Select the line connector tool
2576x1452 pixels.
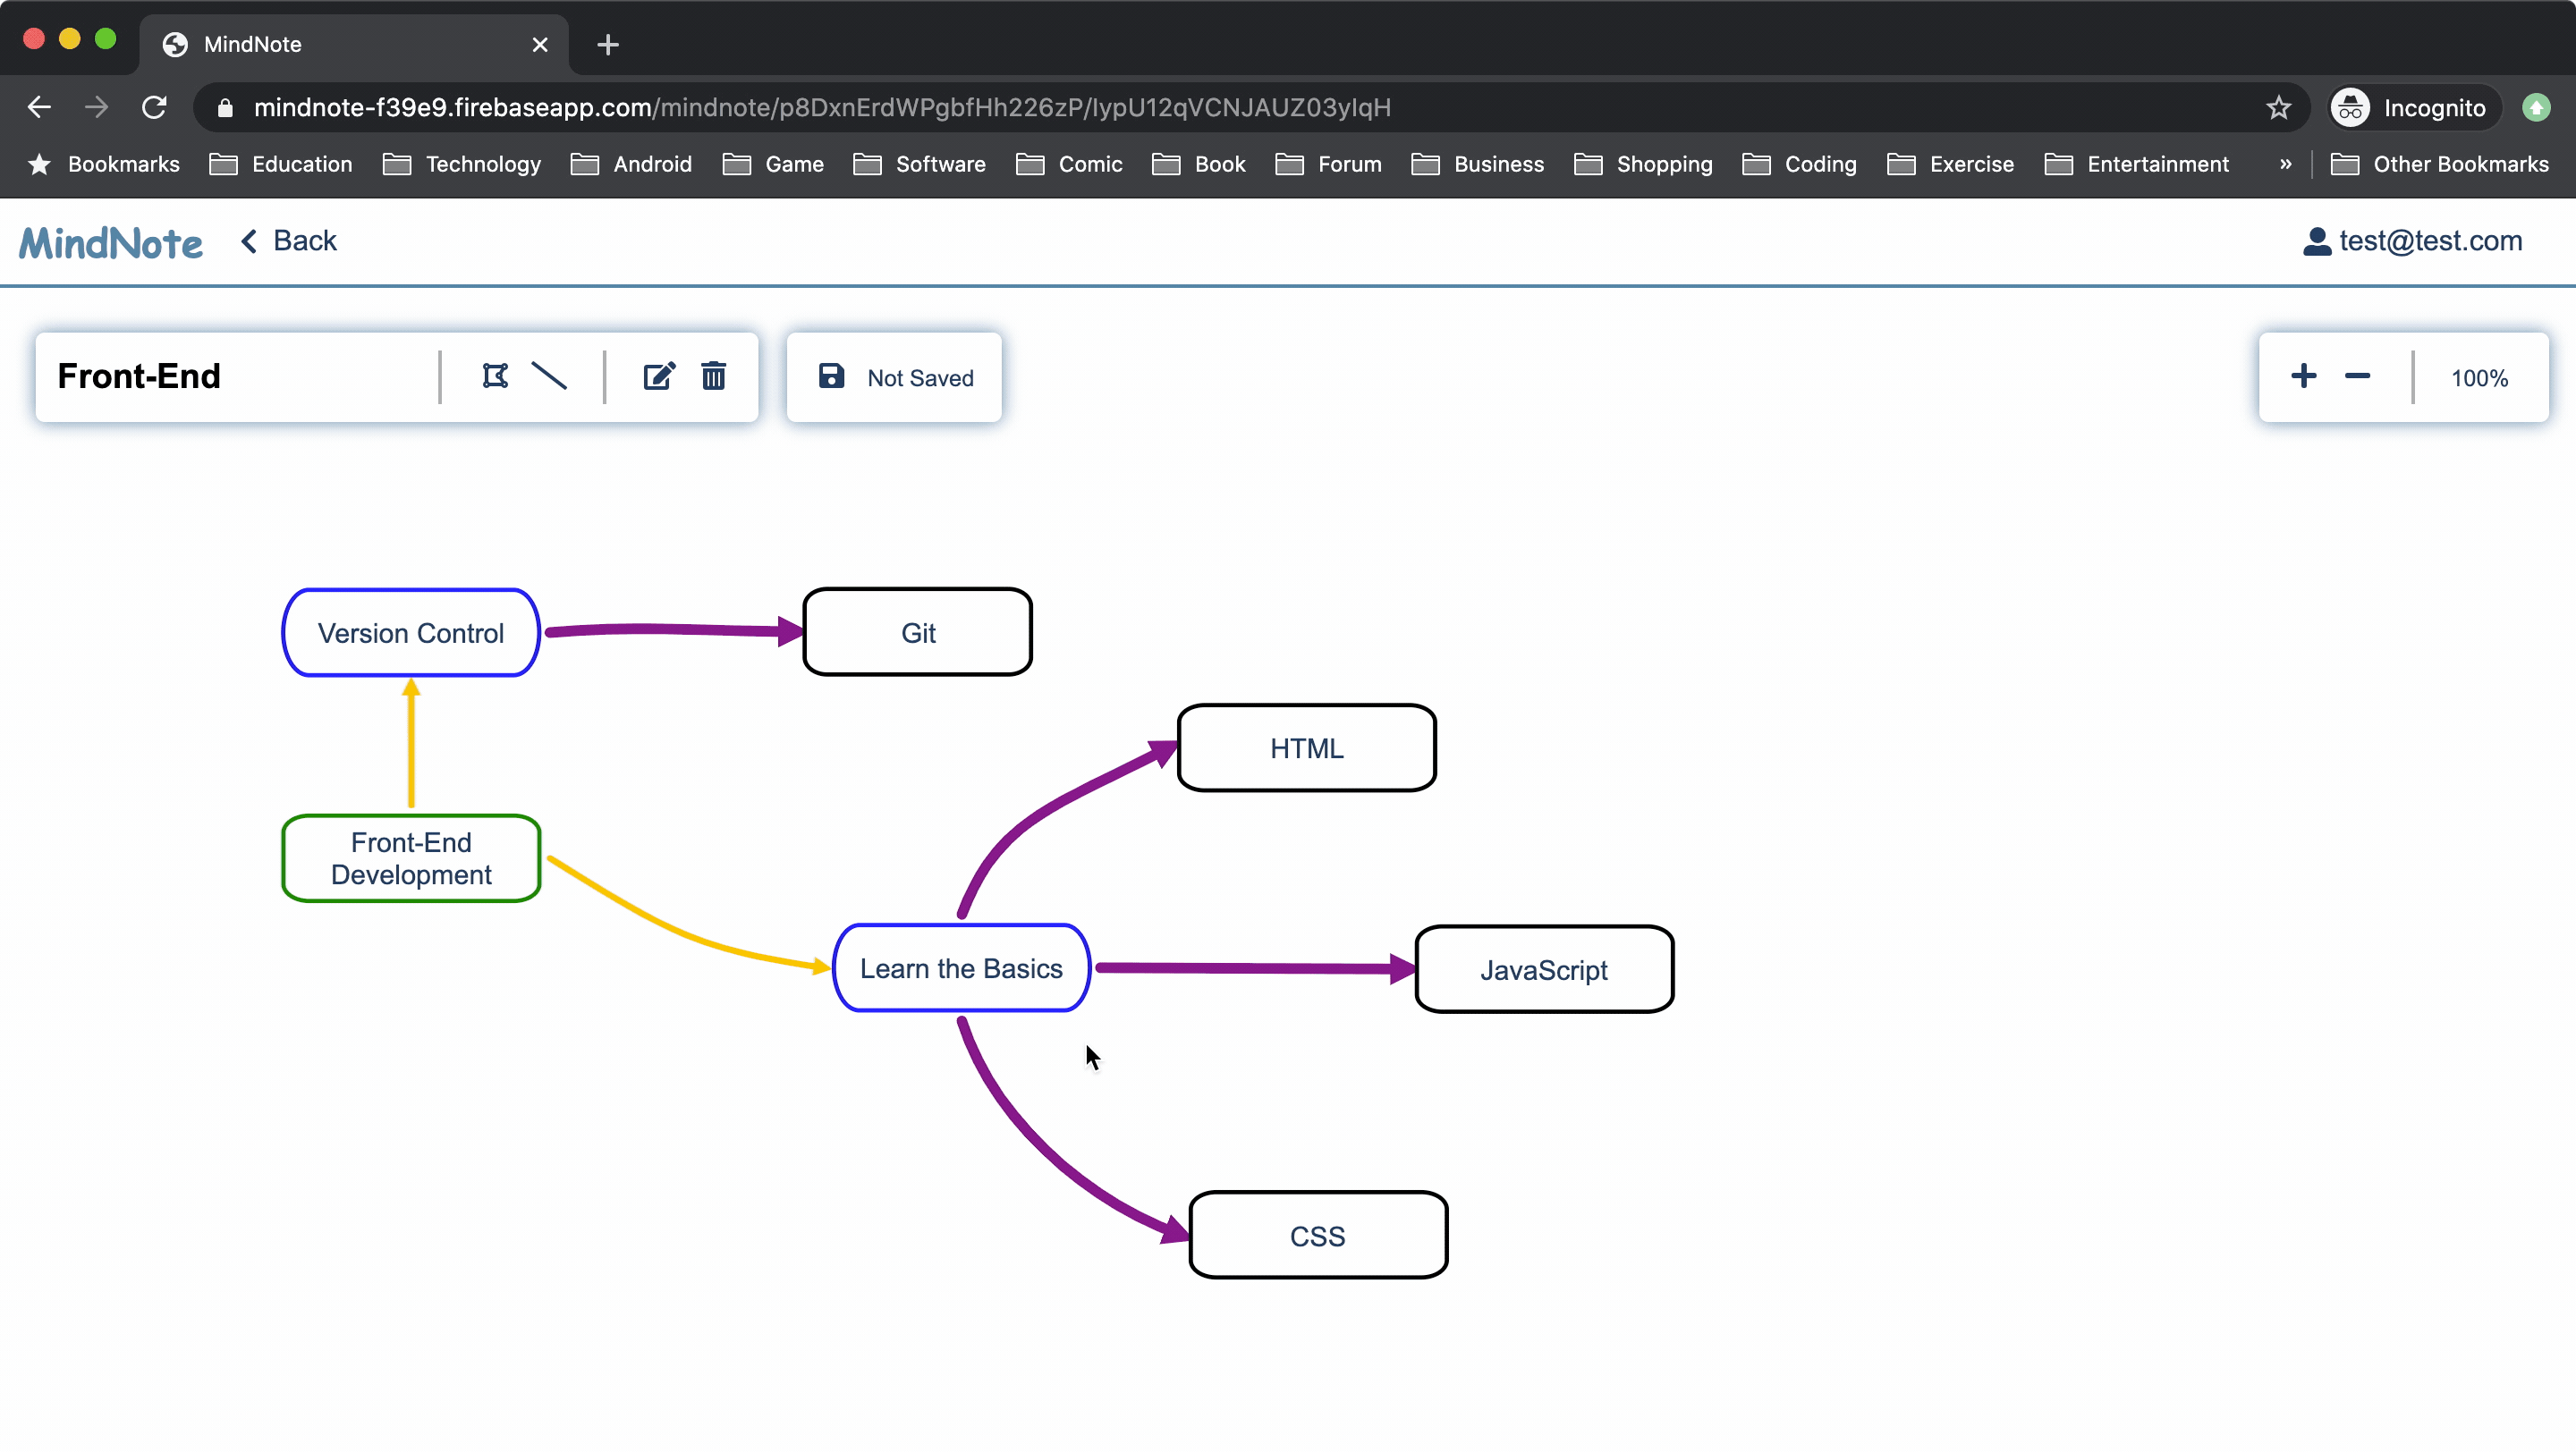pyautogui.click(x=549, y=376)
